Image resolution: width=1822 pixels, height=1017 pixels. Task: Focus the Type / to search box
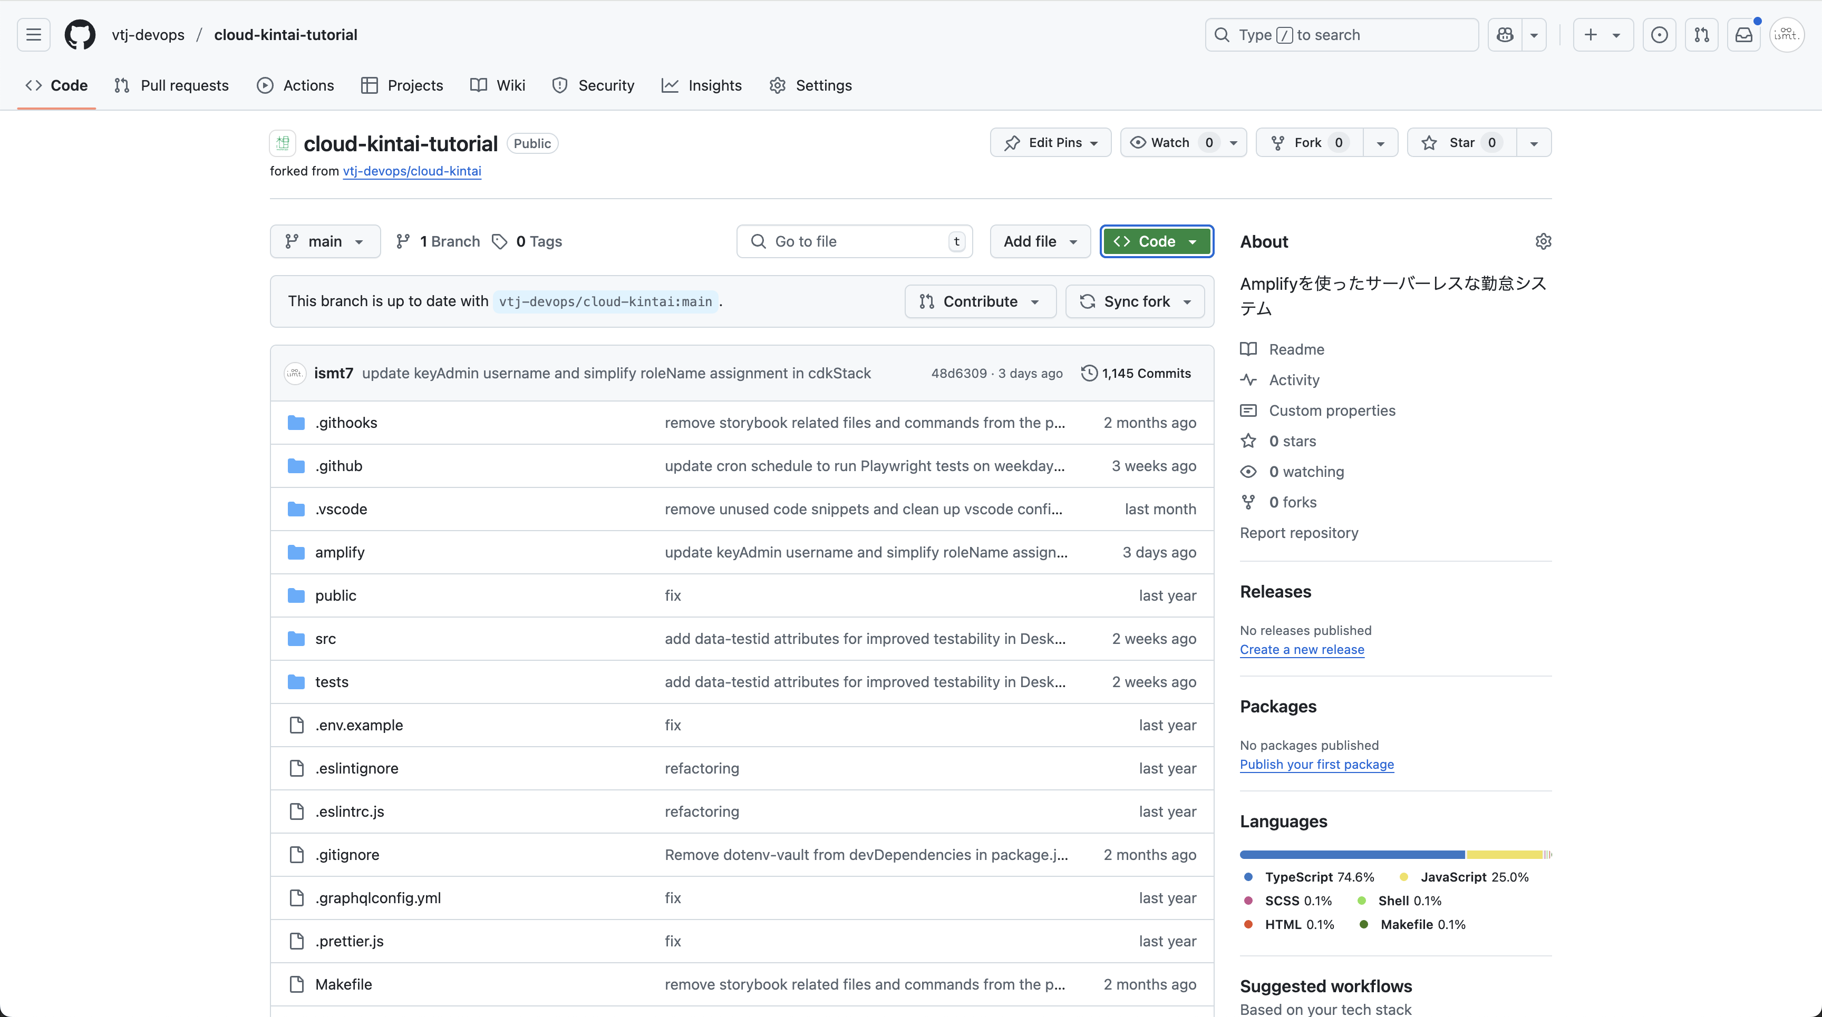1342,35
